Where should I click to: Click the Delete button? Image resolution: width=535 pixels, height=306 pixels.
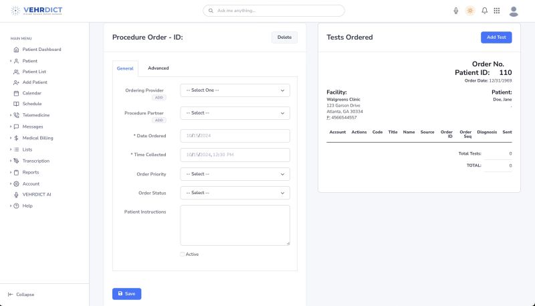click(284, 37)
